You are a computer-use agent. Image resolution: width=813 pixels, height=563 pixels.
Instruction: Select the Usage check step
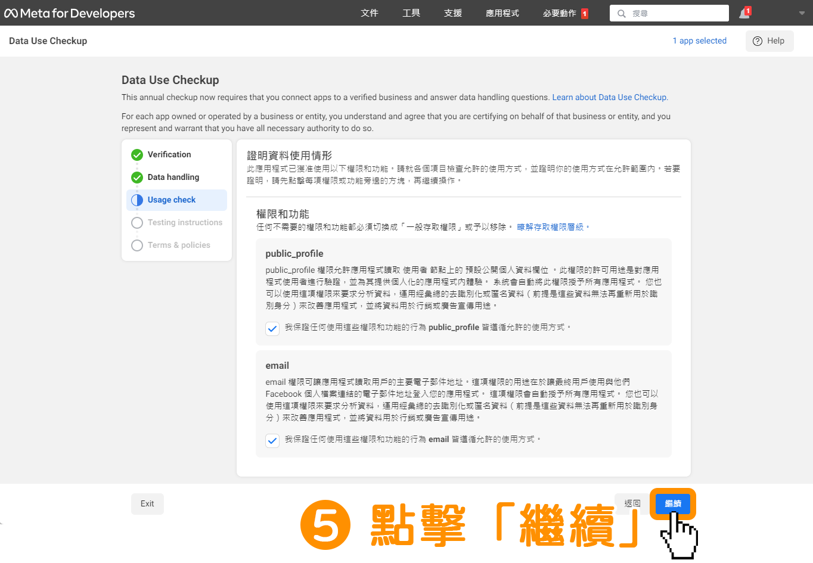point(176,200)
